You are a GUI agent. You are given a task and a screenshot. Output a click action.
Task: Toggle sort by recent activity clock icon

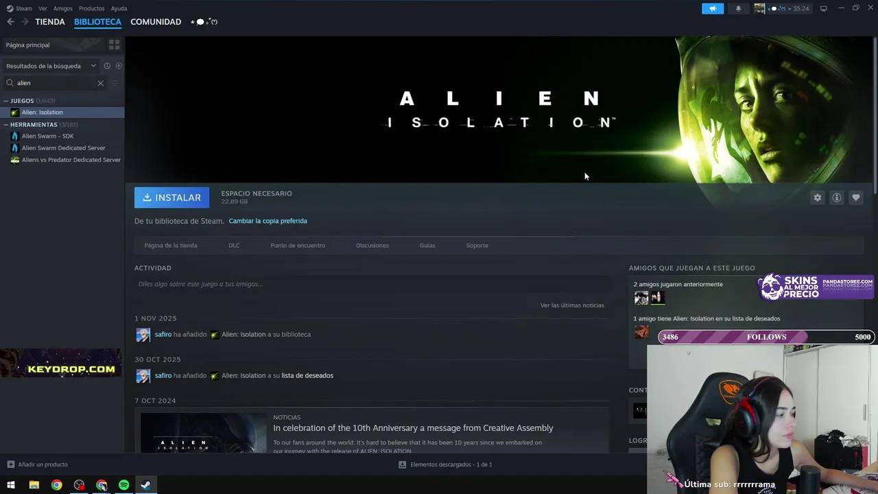click(107, 66)
